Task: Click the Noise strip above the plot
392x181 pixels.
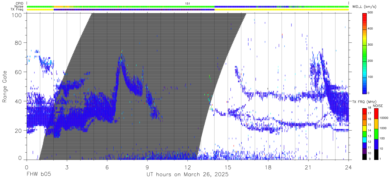Action: (x=188, y=7)
